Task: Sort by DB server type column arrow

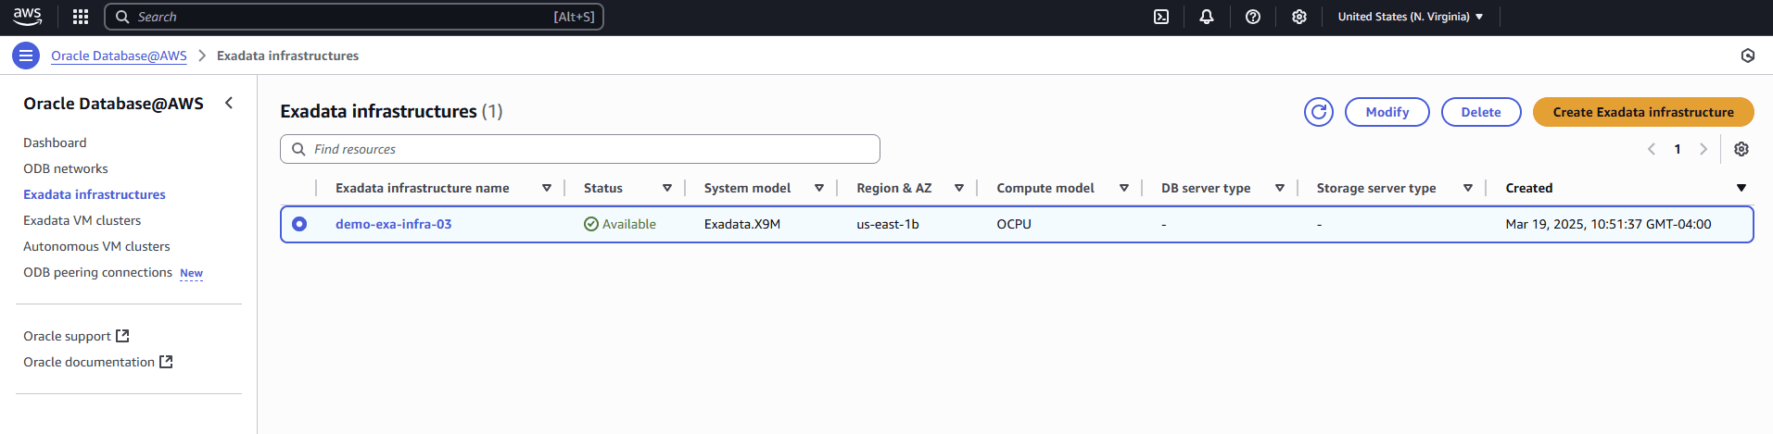Action: (1280, 188)
